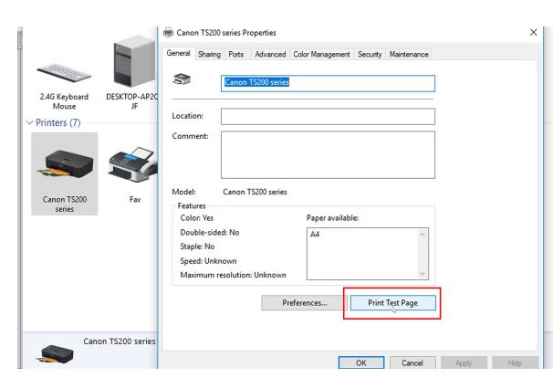Click the 'Staple: No' feature text
The width and height of the screenshot is (553, 378).
click(197, 247)
